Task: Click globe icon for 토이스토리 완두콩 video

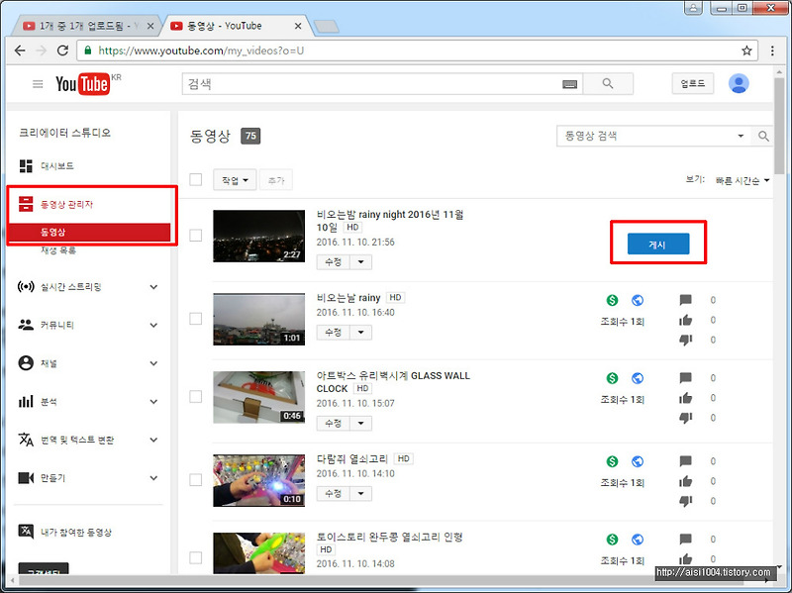Action: [638, 540]
